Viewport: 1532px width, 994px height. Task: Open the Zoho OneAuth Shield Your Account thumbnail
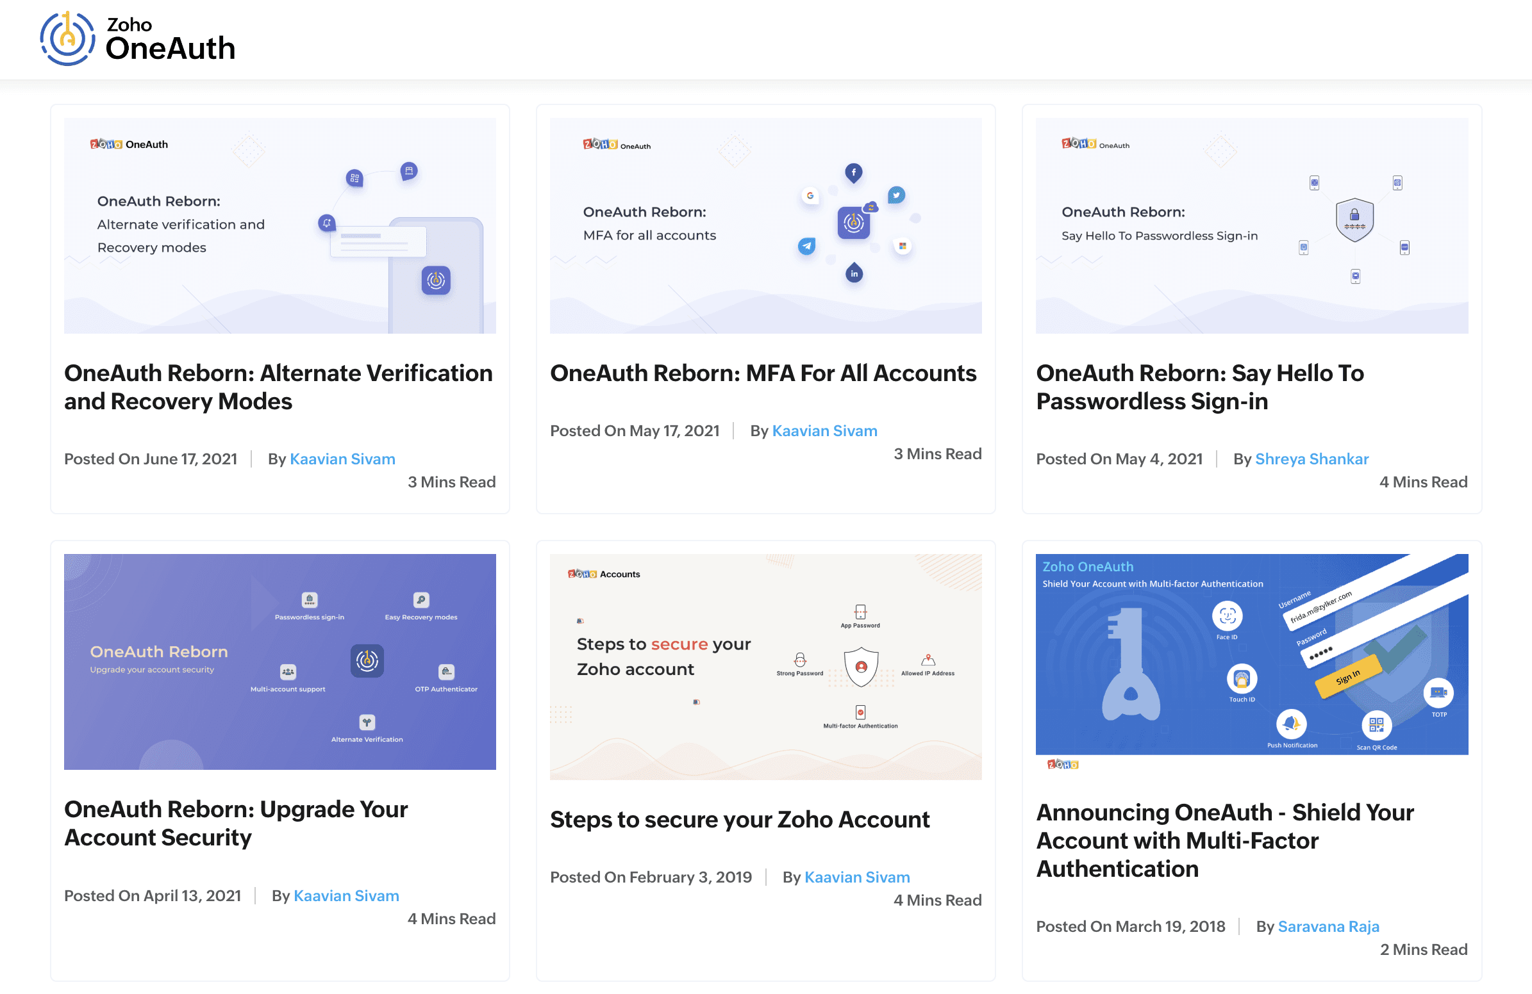click(x=1252, y=663)
